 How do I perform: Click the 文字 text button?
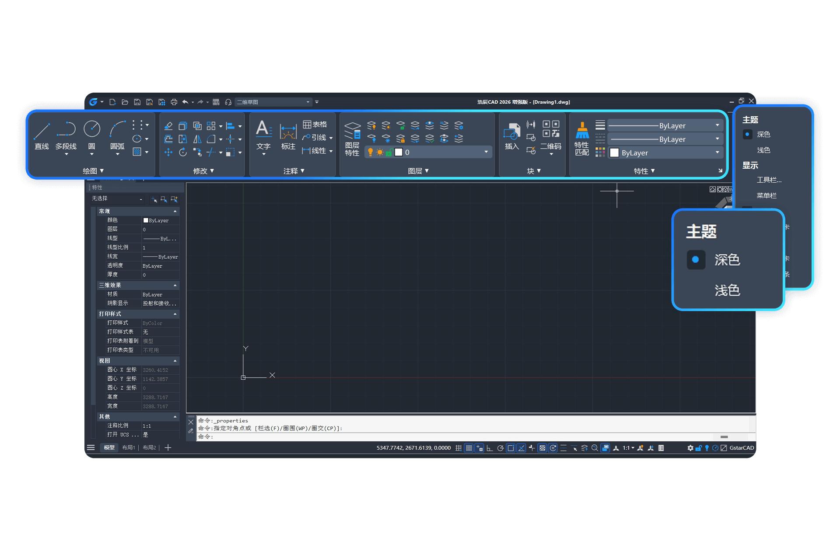click(263, 138)
